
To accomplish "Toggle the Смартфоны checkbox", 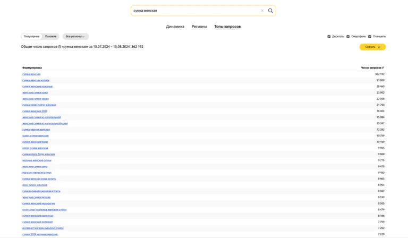I will coord(348,37).
